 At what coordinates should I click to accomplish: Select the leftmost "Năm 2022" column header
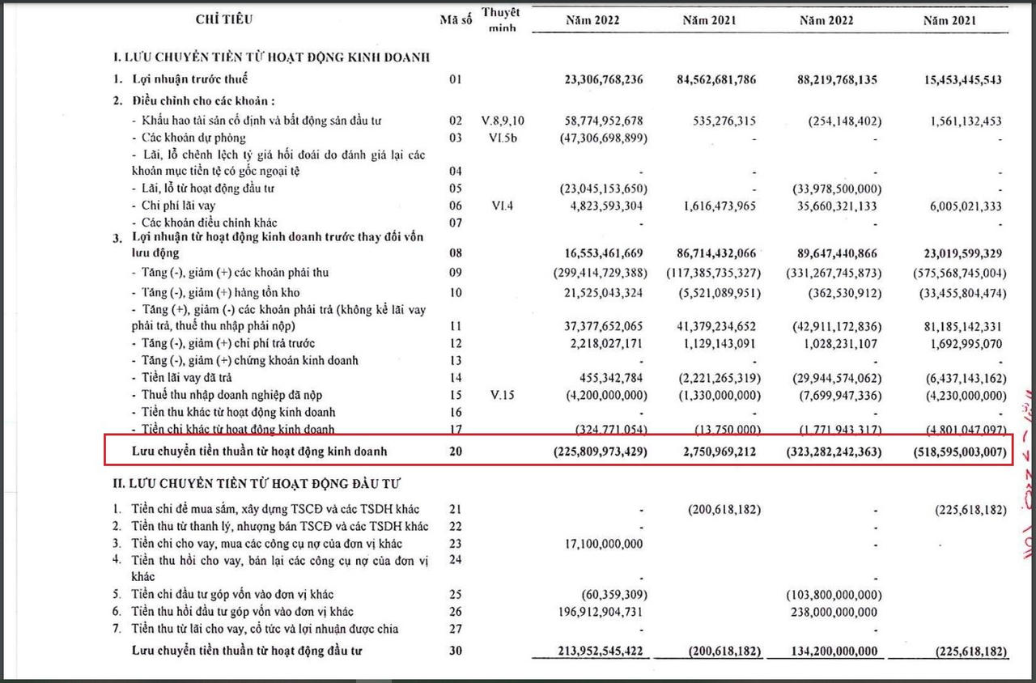coord(592,20)
